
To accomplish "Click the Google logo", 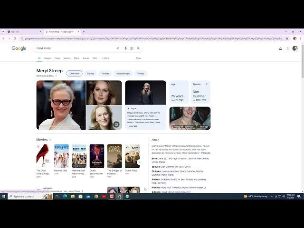I will coord(19,48).
